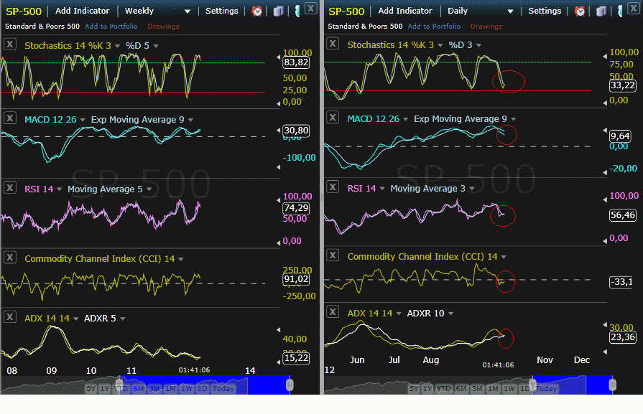This screenshot has width=643, height=414.
Task: Select 5Y range in Daily panel
Action: point(414,389)
